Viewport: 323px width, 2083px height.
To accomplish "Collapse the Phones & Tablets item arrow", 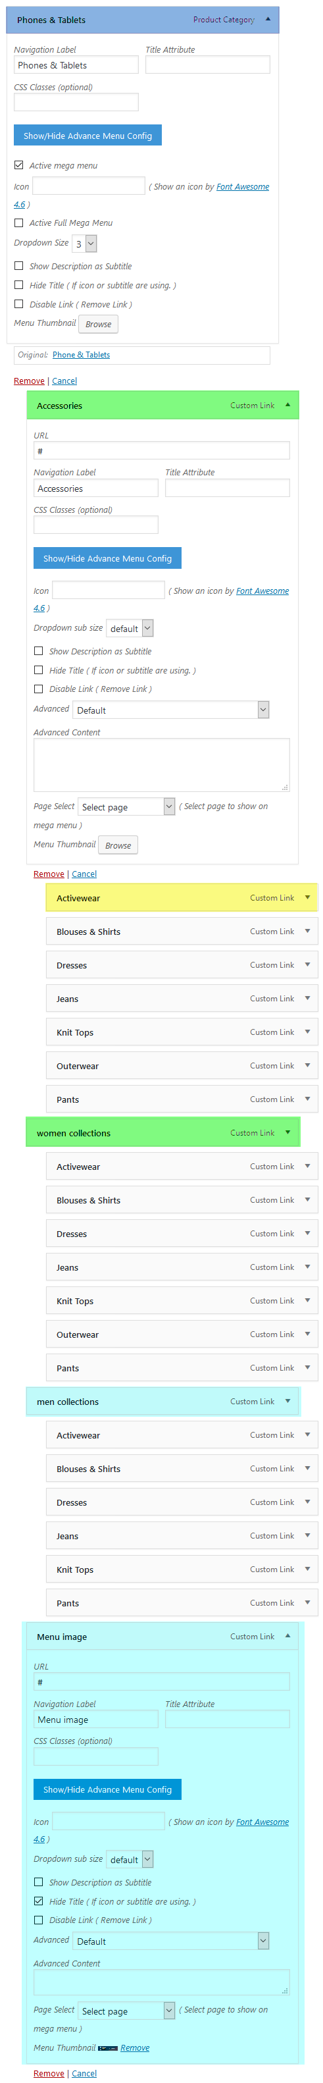I will tap(267, 18).
